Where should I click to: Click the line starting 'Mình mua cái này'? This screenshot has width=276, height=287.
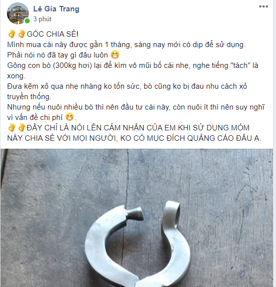[x=126, y=45]
